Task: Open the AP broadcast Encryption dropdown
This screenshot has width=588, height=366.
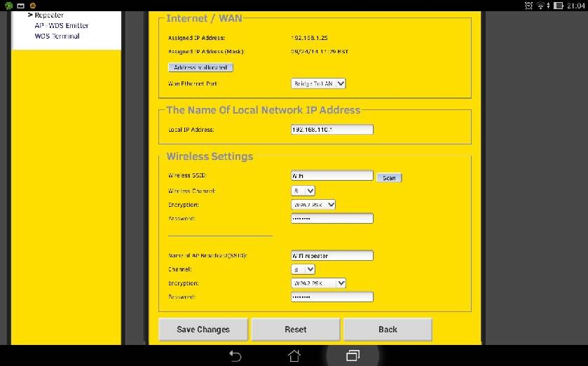Action: coord(318,283)
